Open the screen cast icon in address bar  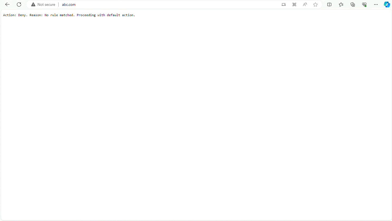pos(284,4)
